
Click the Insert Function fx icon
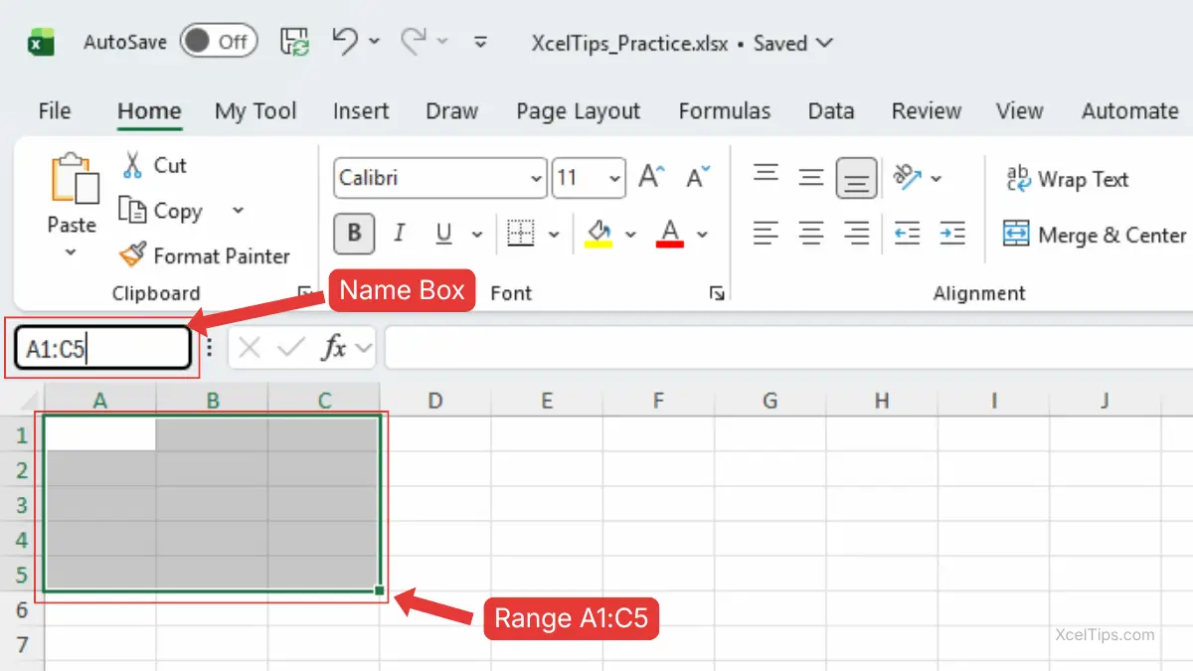[334, 348]
